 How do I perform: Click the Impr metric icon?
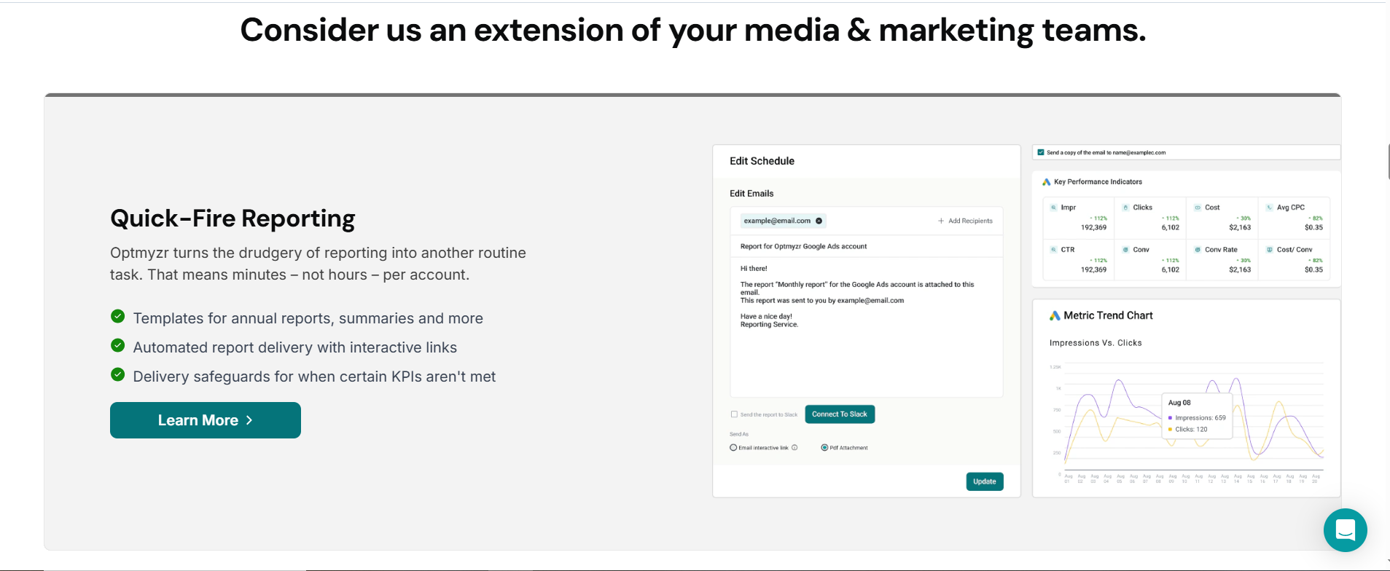coord(1053,208)
